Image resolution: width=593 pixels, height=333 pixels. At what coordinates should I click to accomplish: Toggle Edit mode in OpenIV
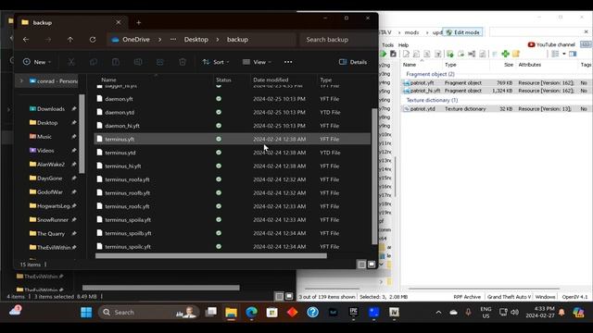point(462,32)
